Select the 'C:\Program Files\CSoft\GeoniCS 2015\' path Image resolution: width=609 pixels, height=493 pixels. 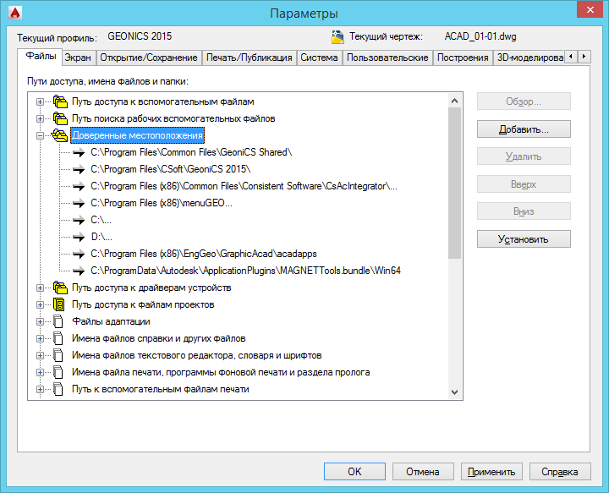tap(171, 169)
